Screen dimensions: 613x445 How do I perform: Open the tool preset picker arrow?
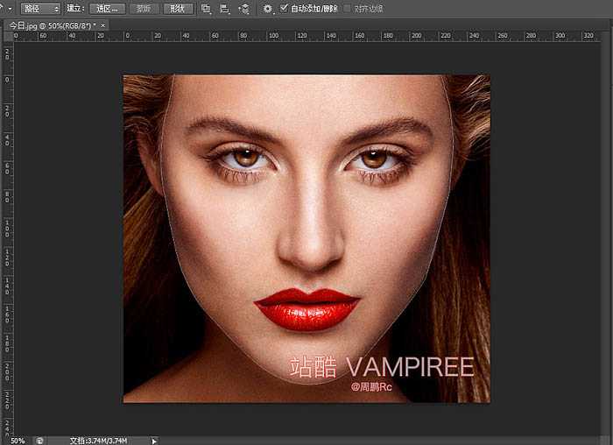pyautogui.click(x=3, y=8)
